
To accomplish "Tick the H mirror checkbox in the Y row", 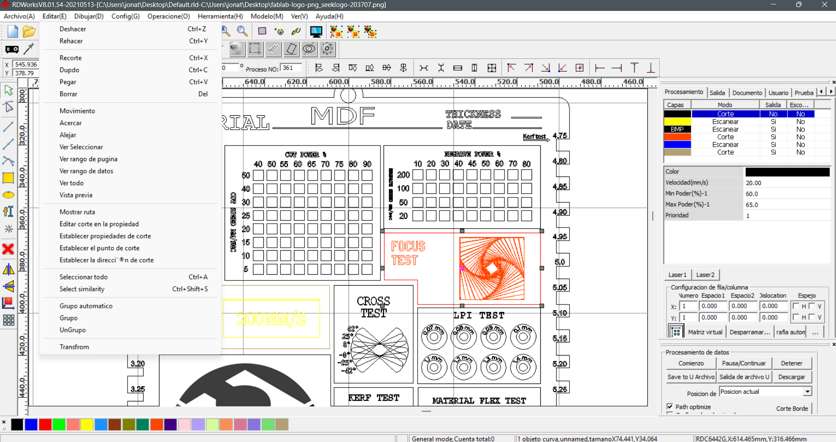I will coord(796,317).
